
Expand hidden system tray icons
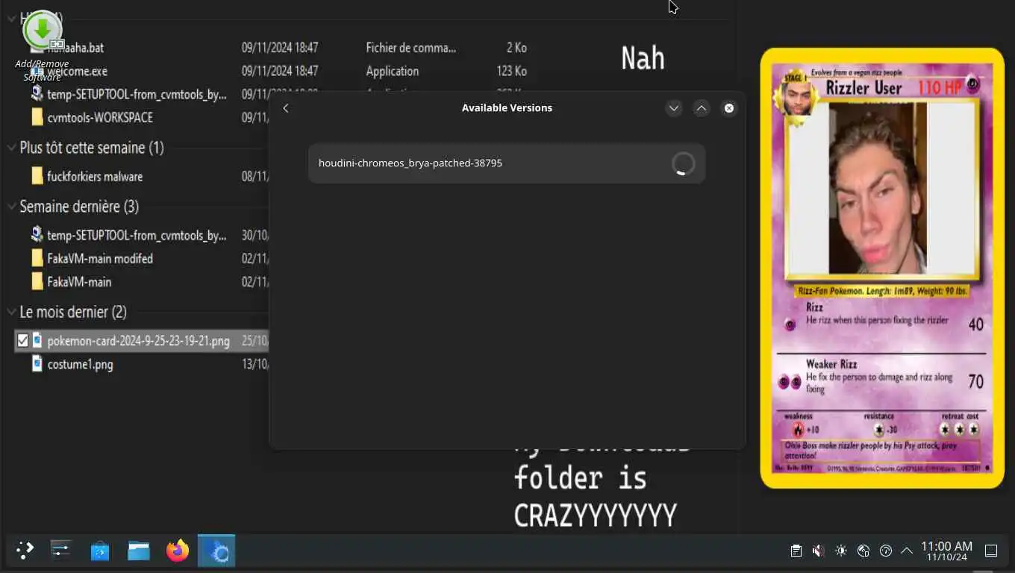tap(907, 551)
